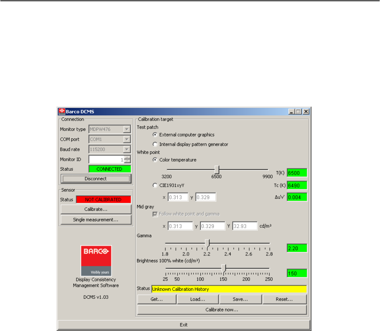The image size is (380, 331).
Task: Click the Gamma slider thumb
Action: coord(207,243)
